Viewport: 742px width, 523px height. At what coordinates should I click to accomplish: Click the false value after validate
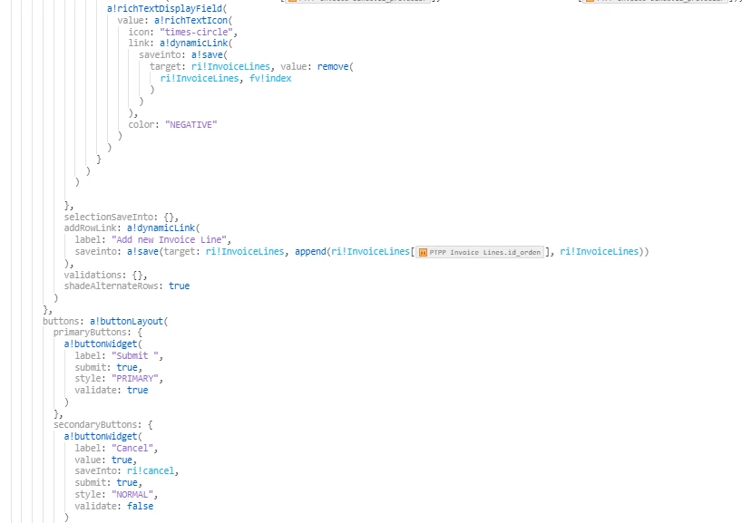coord(140,506)
